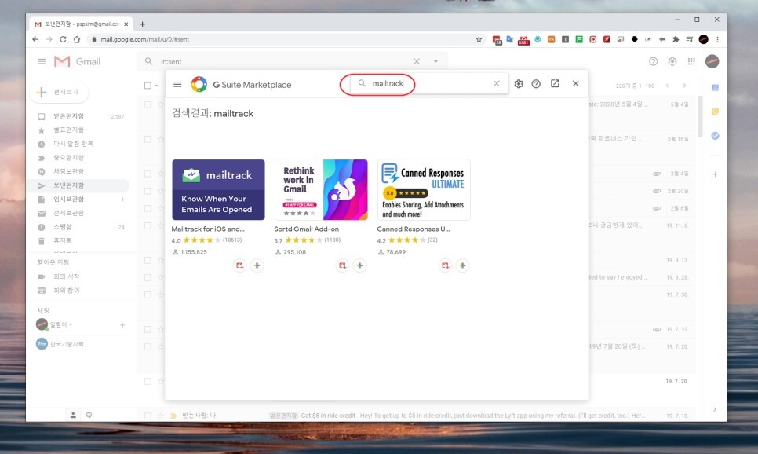The height and width of the screenshot is (454, 758).
Task: Expand the 알림이 account status dropdown
Action: coord(71,324)
